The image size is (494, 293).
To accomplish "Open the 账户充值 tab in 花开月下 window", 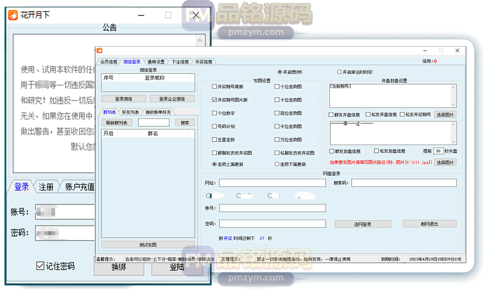I will pos(79,187).
